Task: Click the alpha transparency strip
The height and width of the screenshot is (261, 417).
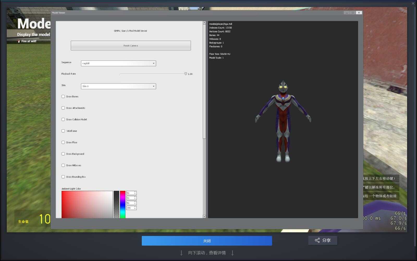Action: point(116,204)
